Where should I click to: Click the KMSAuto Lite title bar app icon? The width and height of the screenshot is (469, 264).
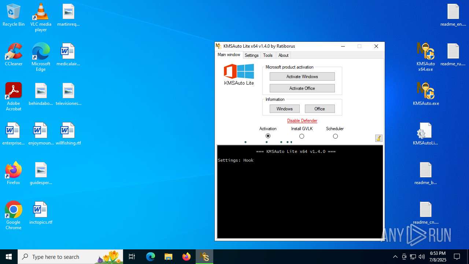point(219,46)
